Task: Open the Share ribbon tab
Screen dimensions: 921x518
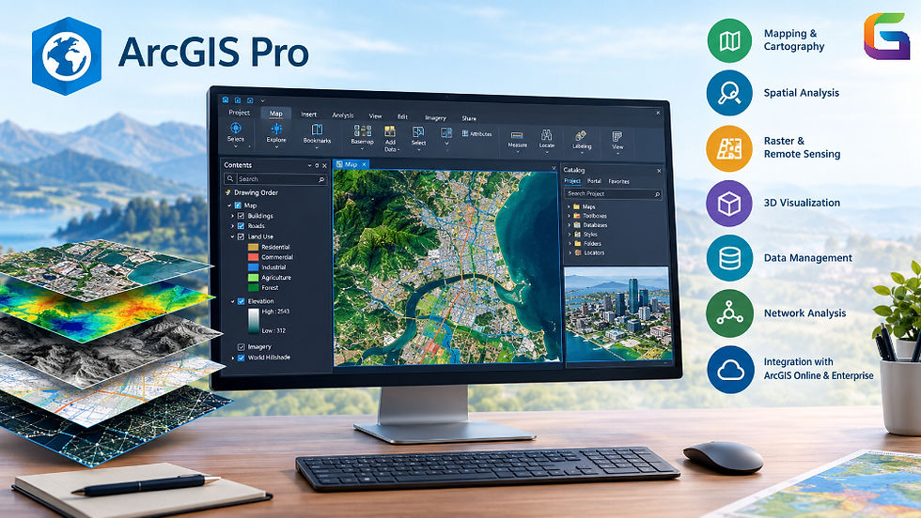Action: [x=469, y=118]
